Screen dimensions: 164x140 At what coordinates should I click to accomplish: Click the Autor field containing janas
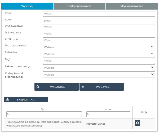(x=99, y=21)
